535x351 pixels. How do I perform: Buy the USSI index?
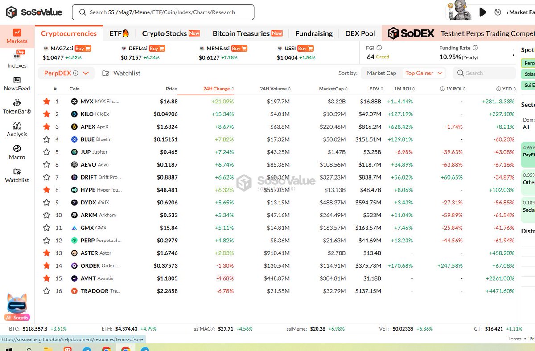coord(305,49)
